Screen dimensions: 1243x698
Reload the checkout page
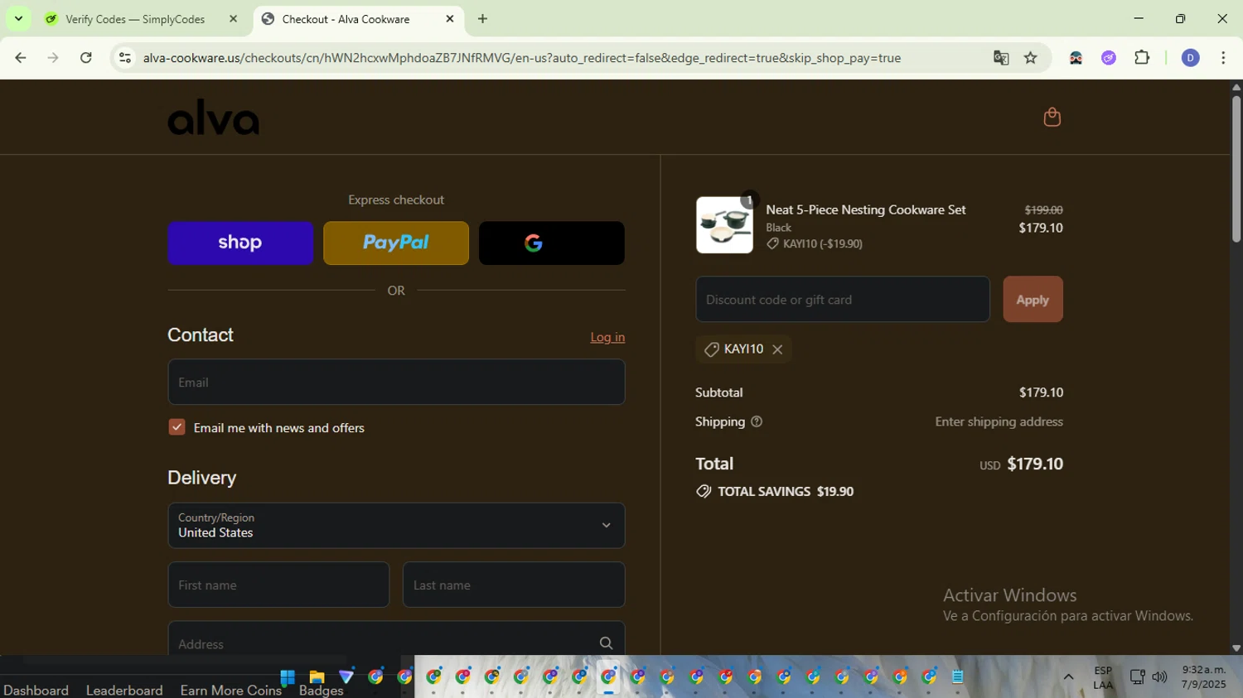tap(86, 58)
